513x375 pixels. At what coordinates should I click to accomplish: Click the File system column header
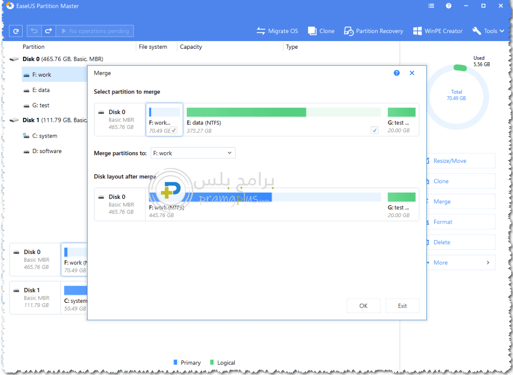(153, 47)
